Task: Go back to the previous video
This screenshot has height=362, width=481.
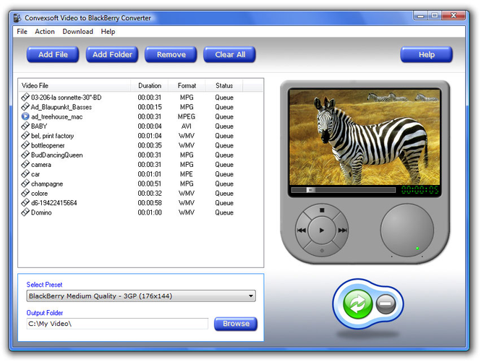Action: [301, 230]
